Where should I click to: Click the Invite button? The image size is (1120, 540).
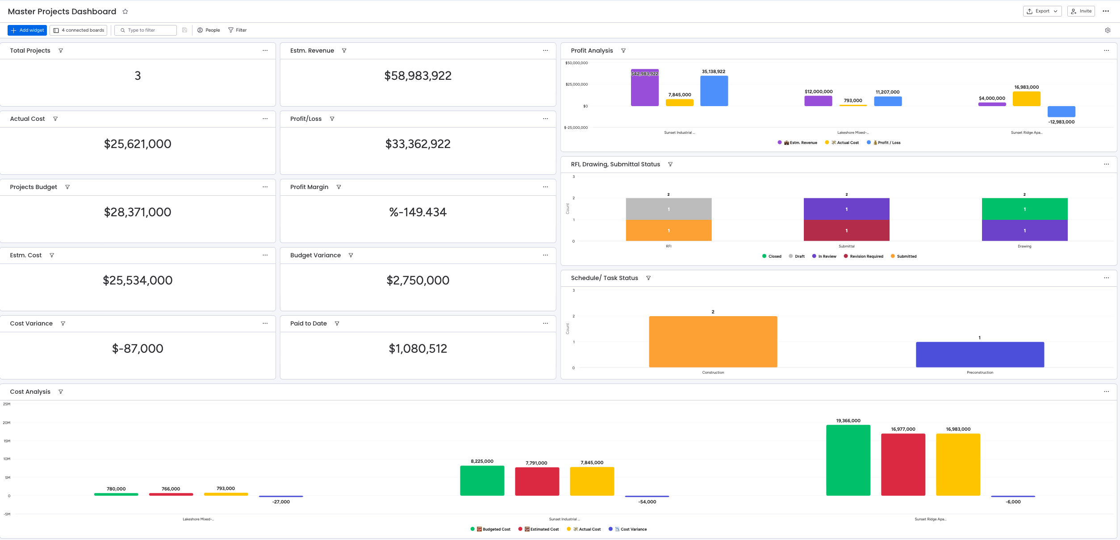tap(1081, 11)
